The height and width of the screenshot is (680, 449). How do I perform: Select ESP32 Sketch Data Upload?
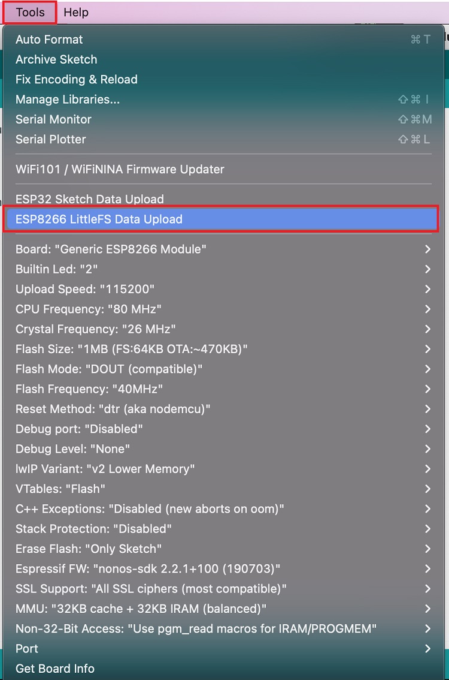tap(90, 199)
